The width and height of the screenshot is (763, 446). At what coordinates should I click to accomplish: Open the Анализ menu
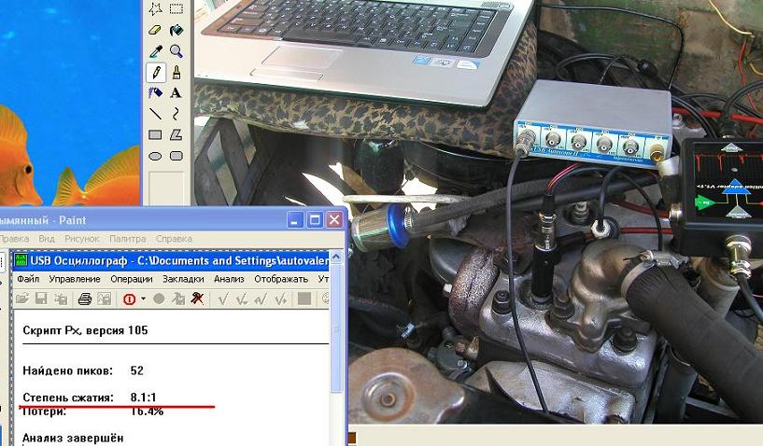coord(228,278)
